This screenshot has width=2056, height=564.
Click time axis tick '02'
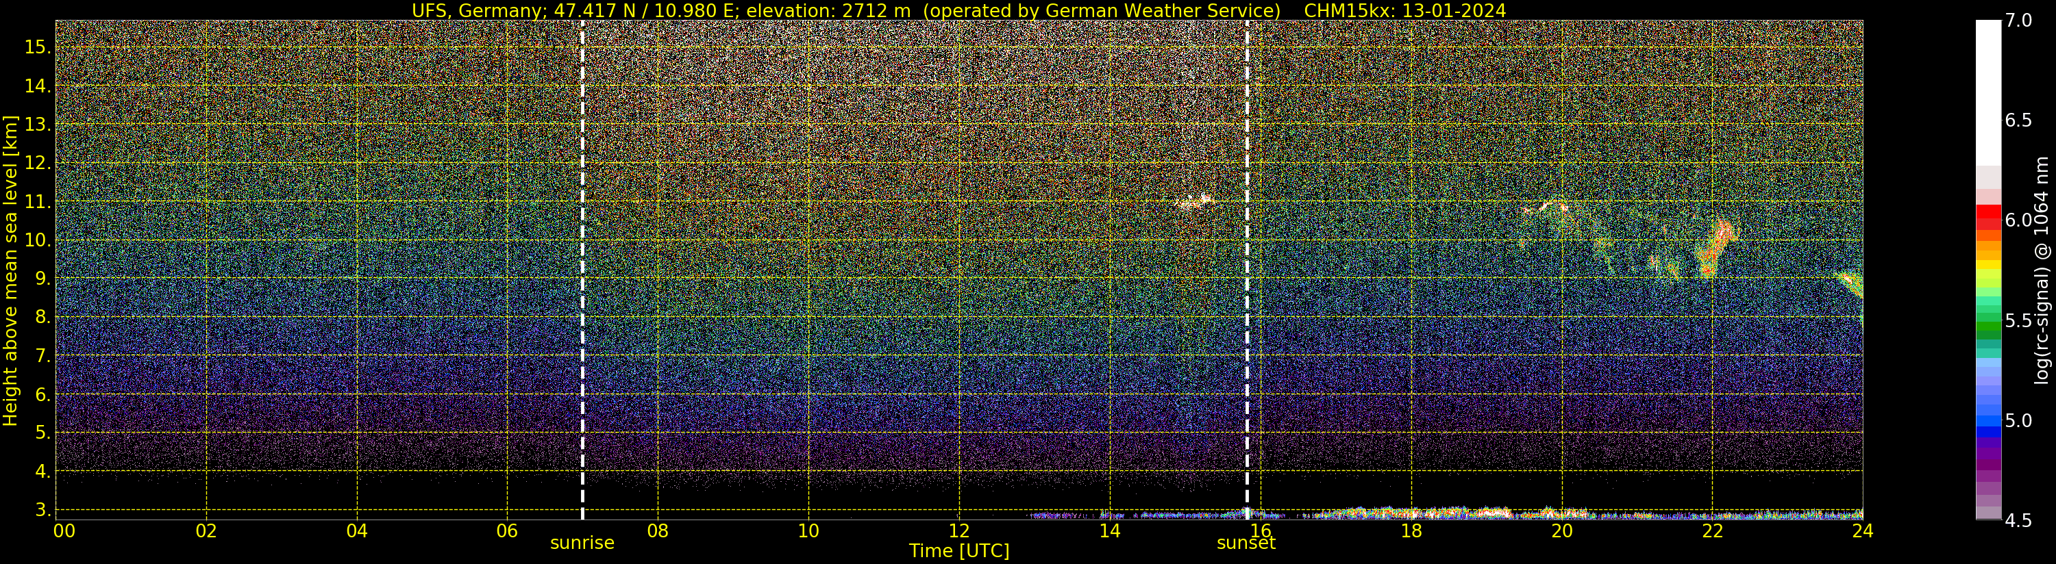207,531
